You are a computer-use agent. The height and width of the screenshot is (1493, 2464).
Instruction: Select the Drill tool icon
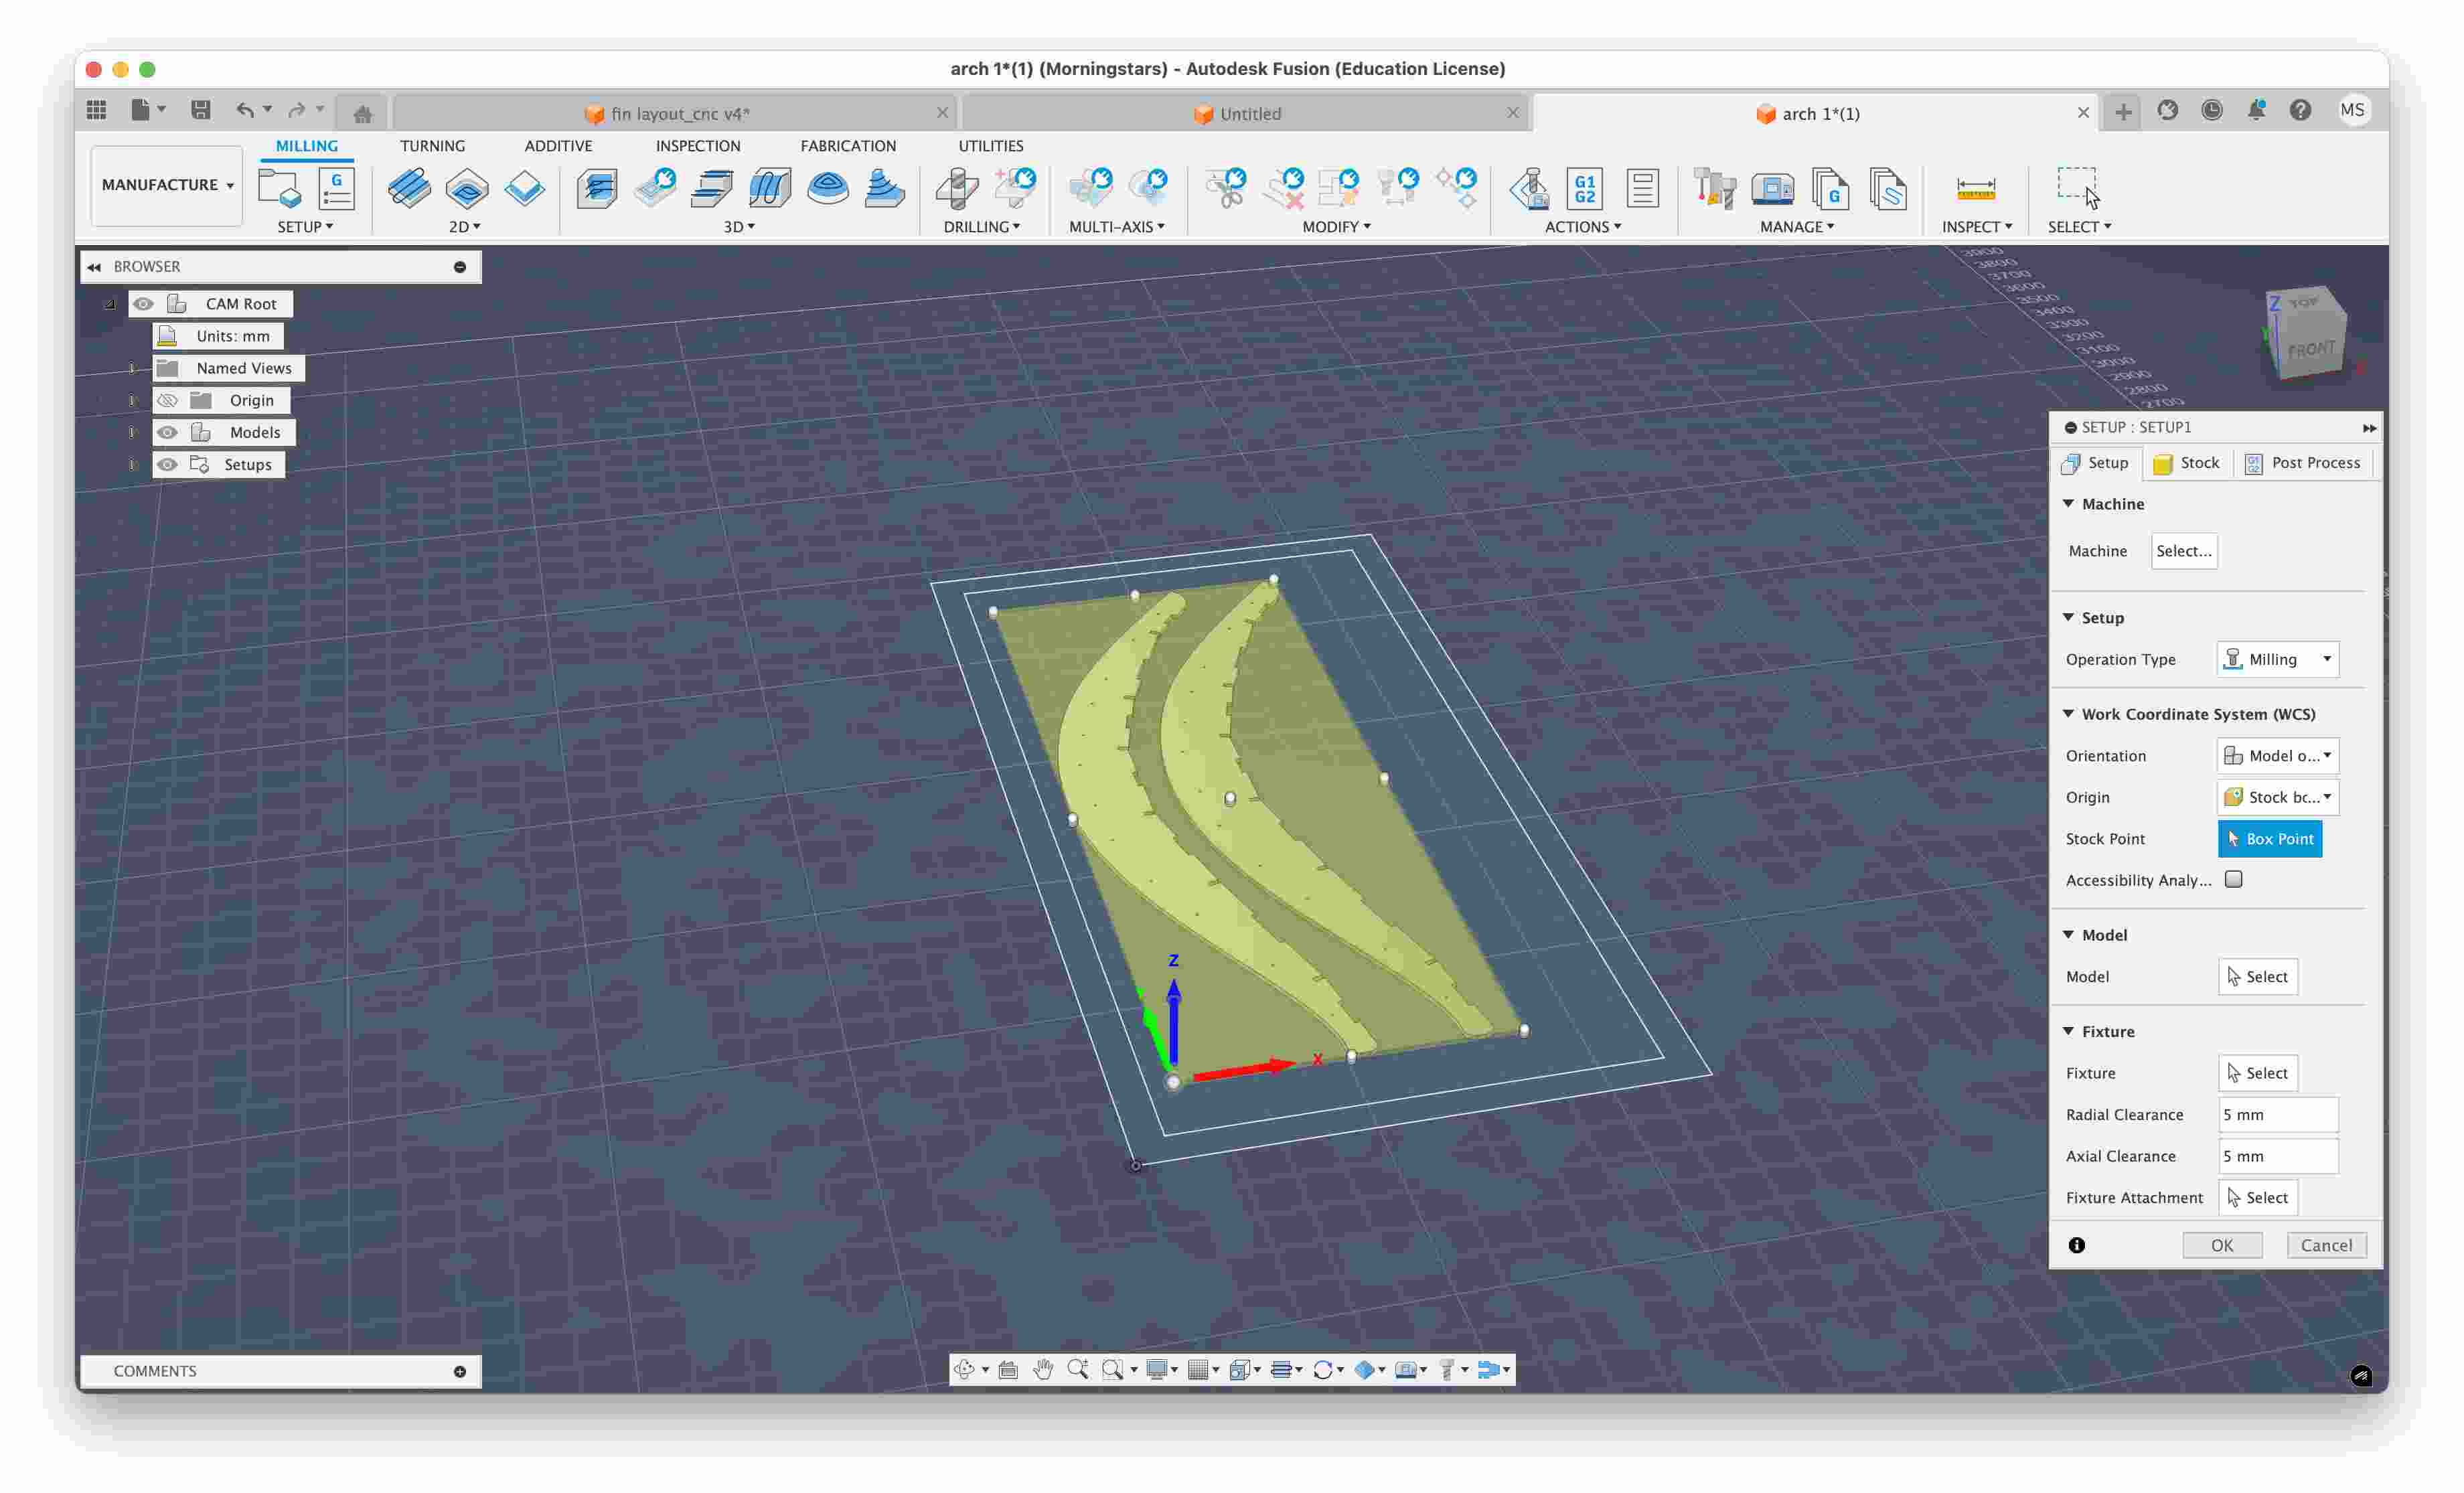[x=957, y=188]
